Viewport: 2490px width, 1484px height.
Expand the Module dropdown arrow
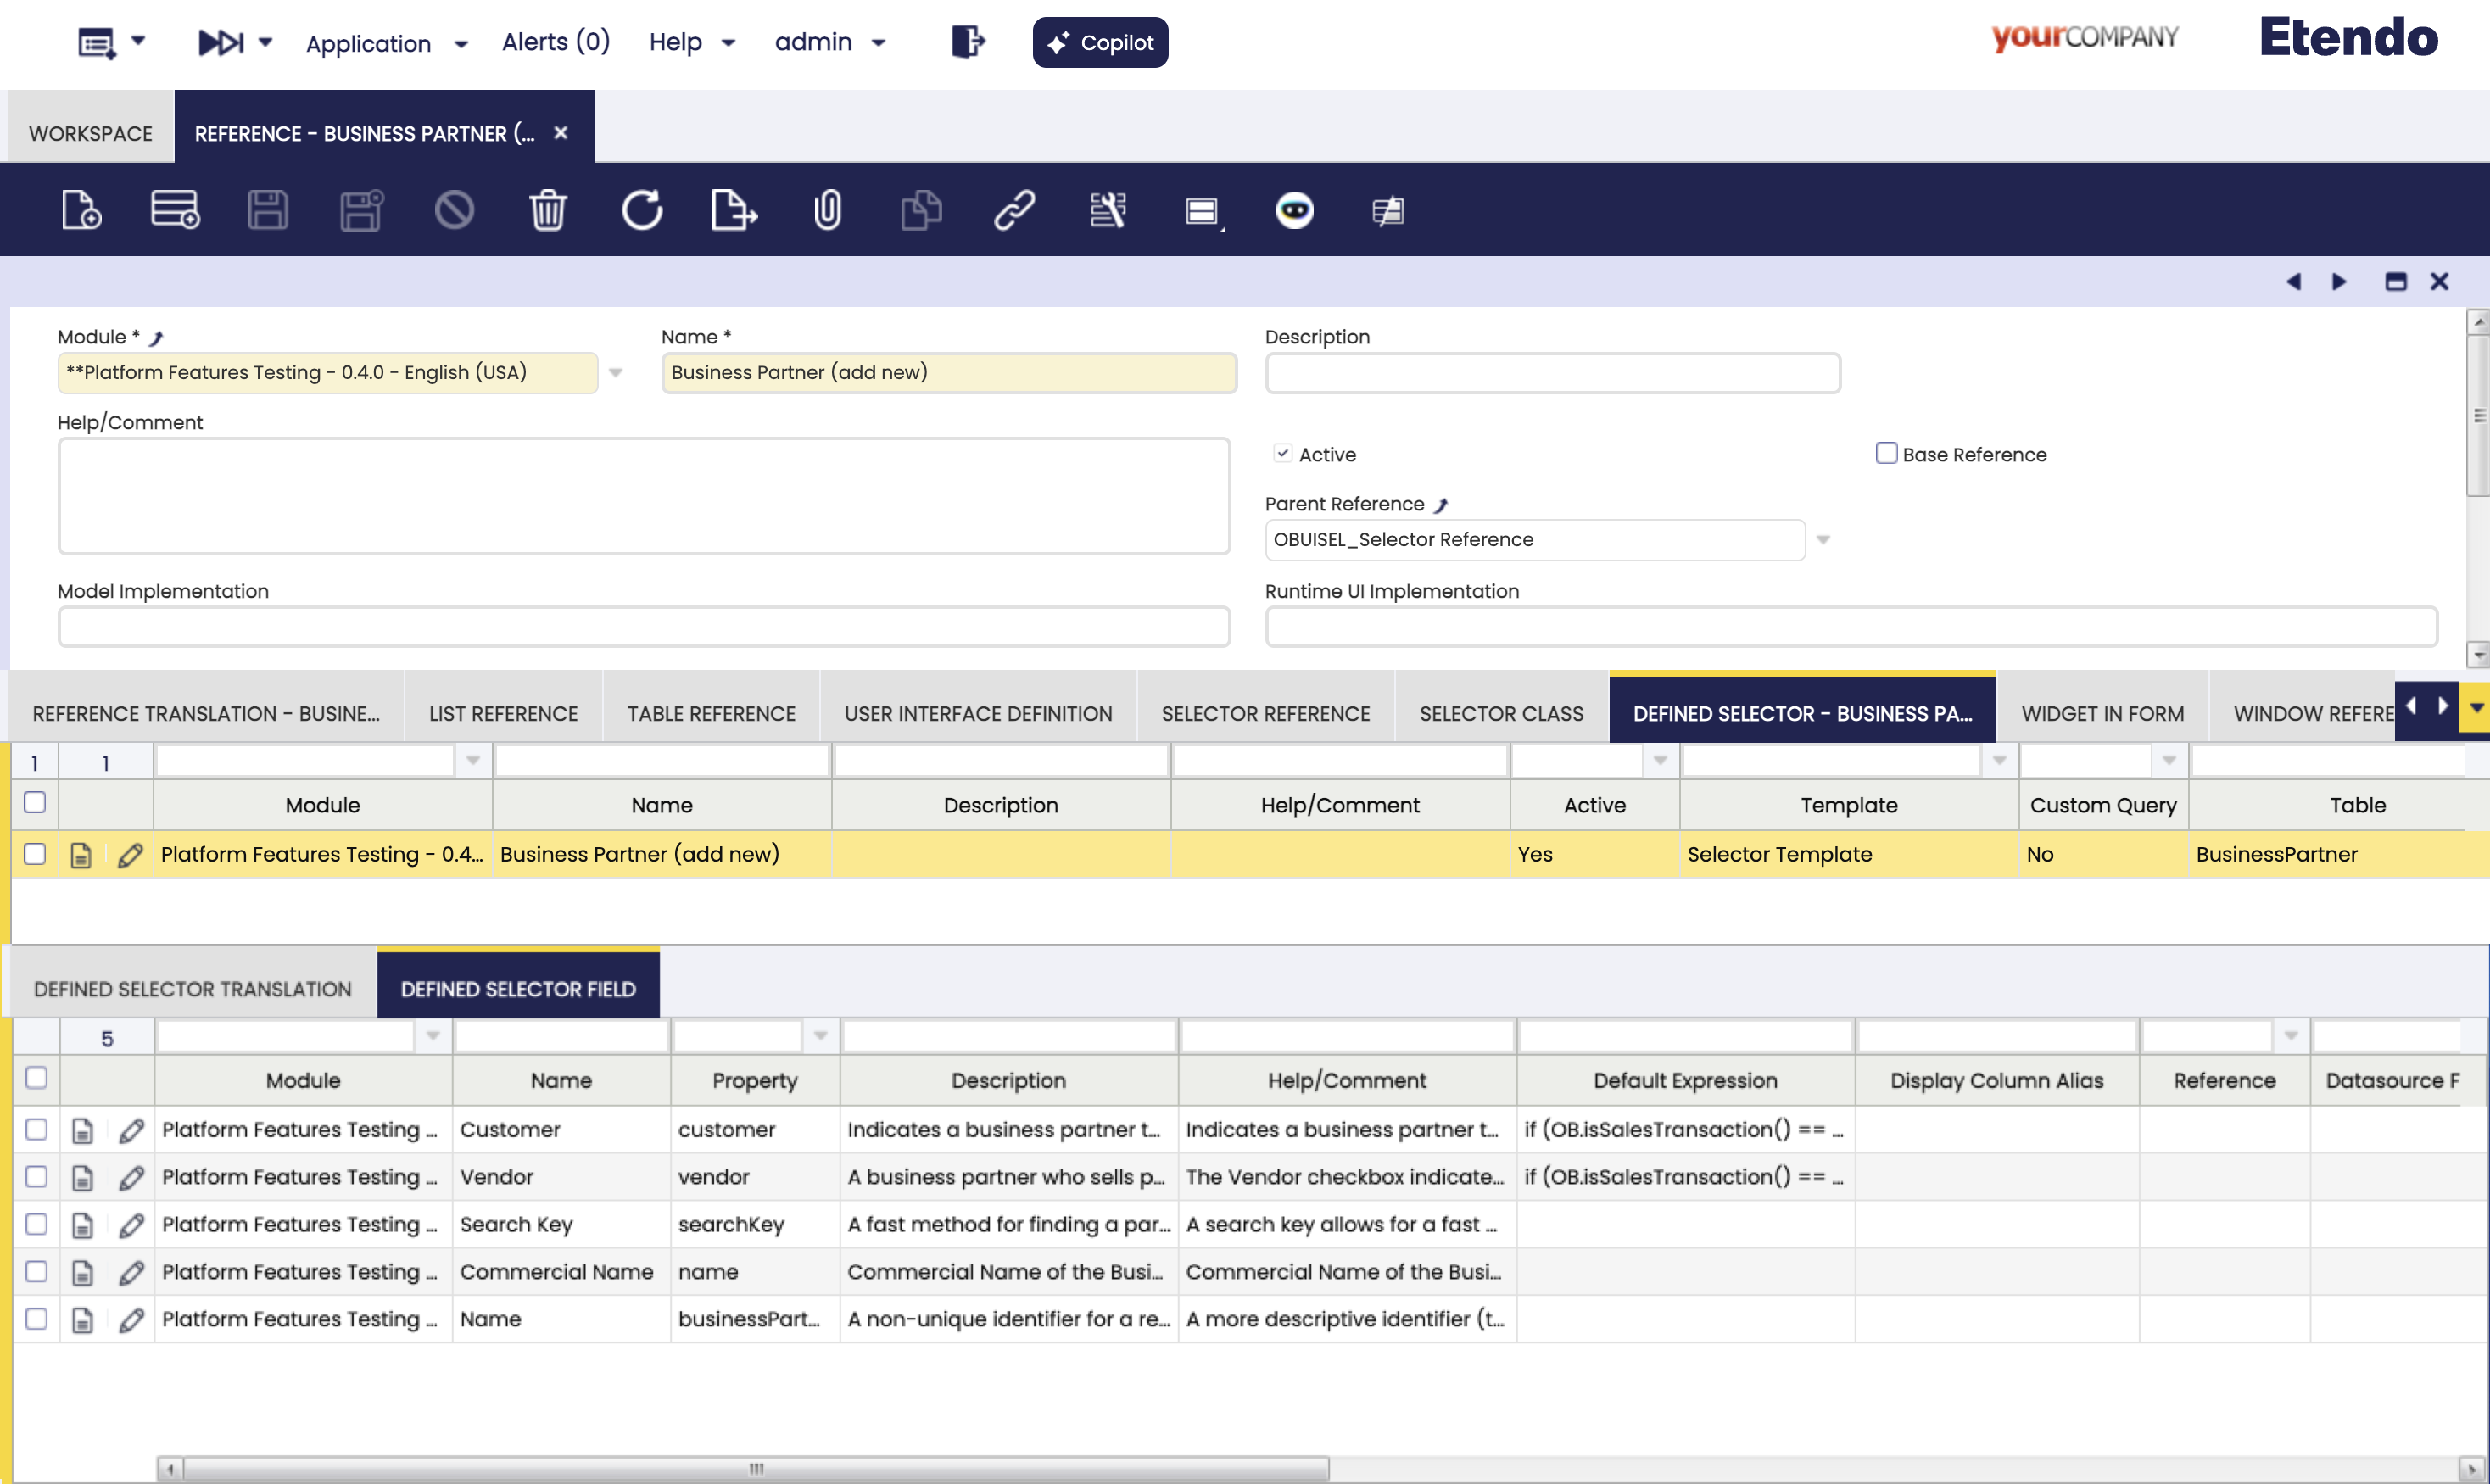click(x=616, y=373)
